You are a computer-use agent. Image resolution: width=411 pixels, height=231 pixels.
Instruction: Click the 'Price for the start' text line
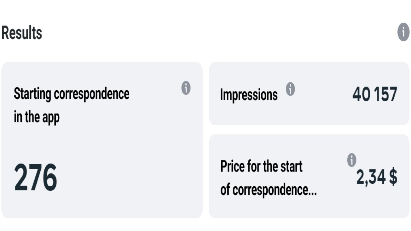261,166
